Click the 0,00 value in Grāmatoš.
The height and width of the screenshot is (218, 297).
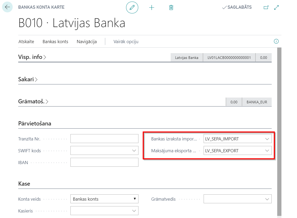pos(234,102)
